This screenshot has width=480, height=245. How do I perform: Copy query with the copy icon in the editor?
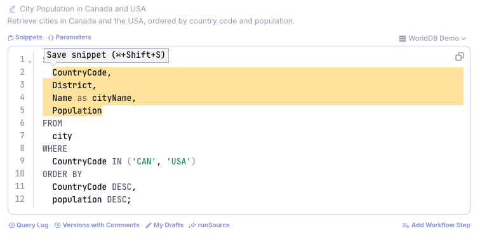(x=459, y=56)
